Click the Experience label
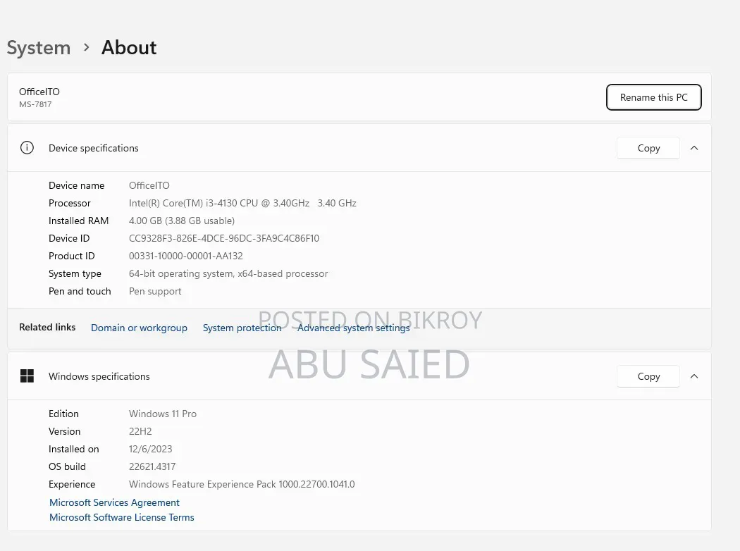Image resolution: width=740 pixels, height=551 pixels. (72, 484)
